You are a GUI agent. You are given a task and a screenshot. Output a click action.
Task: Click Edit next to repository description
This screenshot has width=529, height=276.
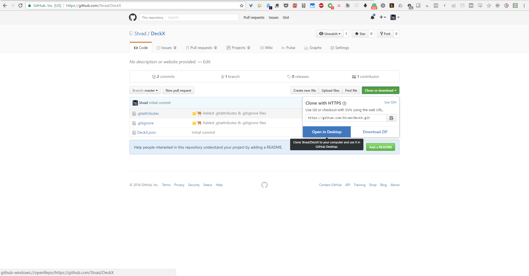(207, 62)
